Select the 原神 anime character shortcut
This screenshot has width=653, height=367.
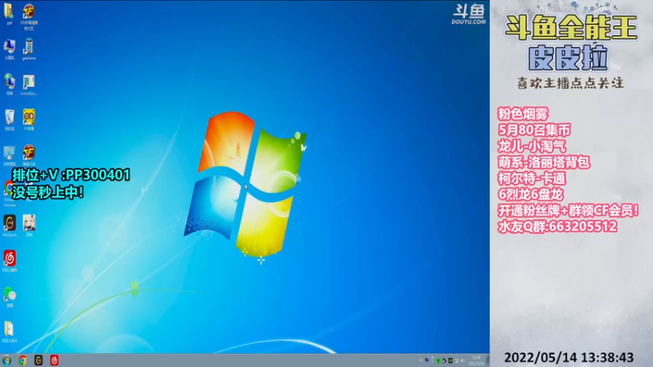(x=29, y=226)
